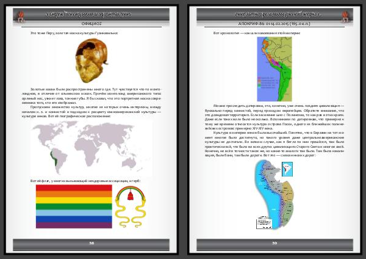Click the red stripe of the Inca flag
Viewport: 366px width, 259px height.
(74, 188)
